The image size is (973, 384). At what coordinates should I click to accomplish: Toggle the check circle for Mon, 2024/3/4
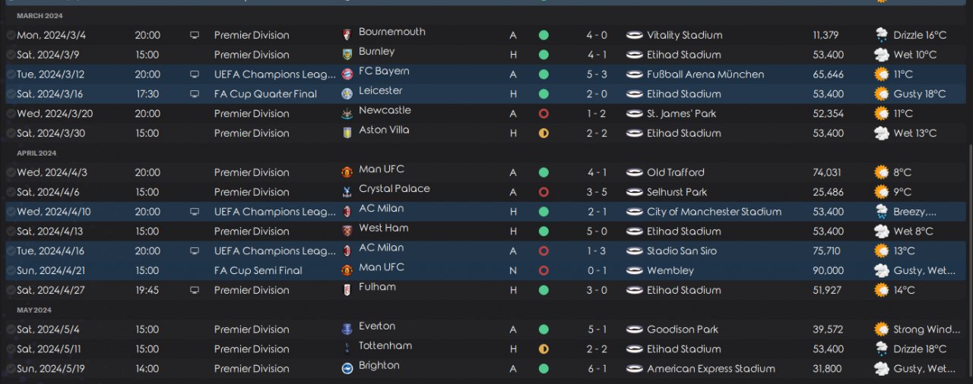pos(11,35)
